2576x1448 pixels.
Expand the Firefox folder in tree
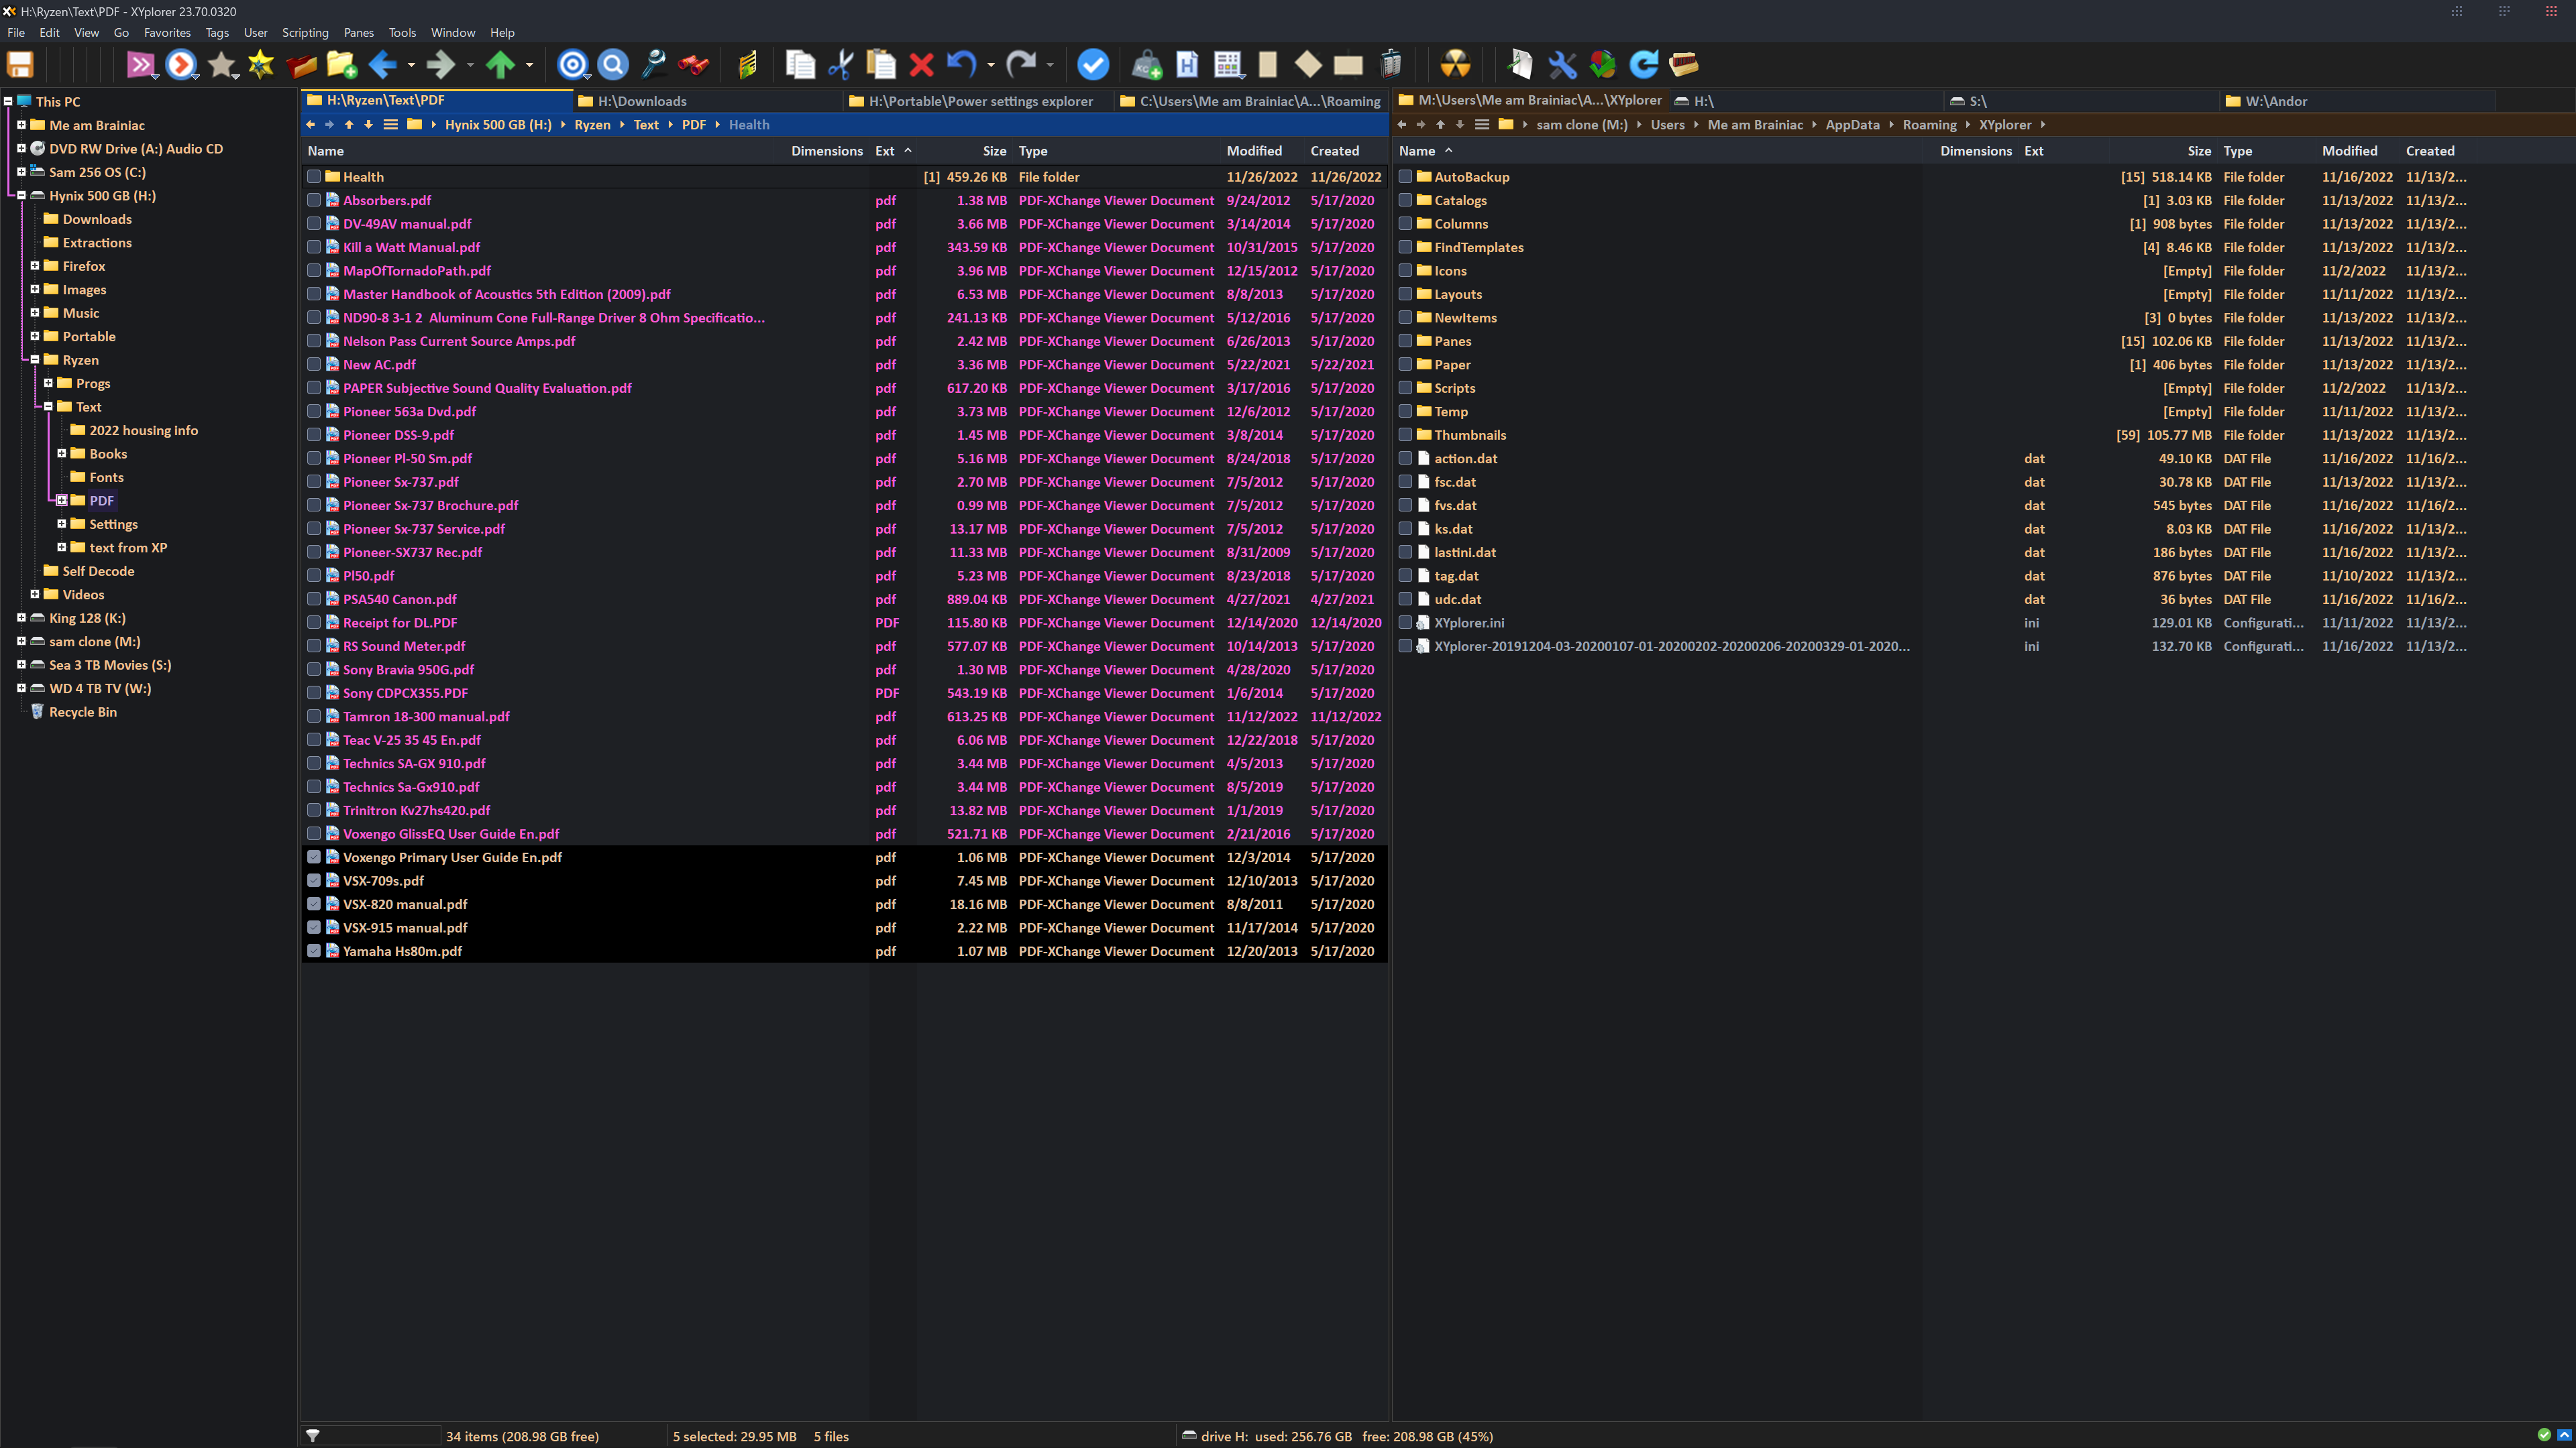pos(35,266)
